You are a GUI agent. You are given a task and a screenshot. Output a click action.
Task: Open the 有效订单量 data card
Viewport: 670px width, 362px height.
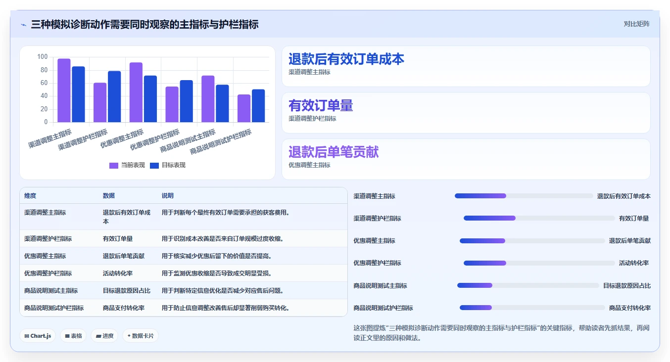point(466,113)
